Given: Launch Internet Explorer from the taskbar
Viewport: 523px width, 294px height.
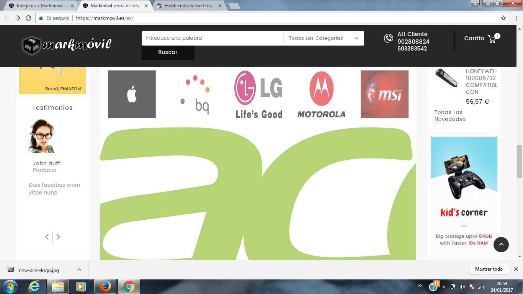Looking at the screenshot, I should click(x=34, y=286).
